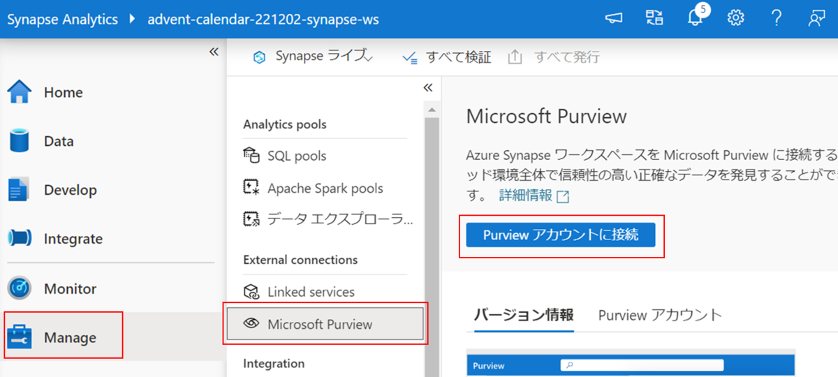838x377 pixels.
Task: Click the Monitor gauge icon
Action: [x=20, y=288]
